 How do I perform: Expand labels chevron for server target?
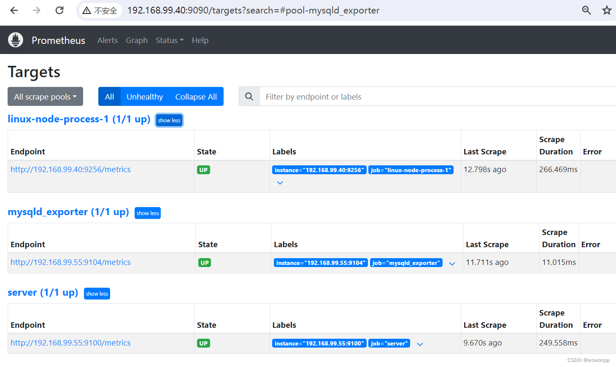420,344
